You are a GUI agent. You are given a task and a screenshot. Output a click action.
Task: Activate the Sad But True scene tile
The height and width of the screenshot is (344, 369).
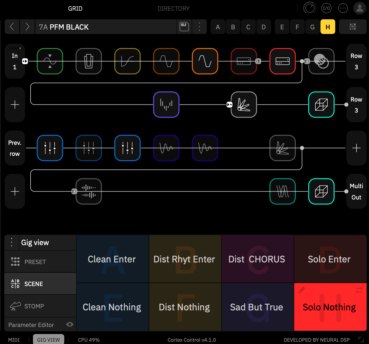[x=257, y=307]
